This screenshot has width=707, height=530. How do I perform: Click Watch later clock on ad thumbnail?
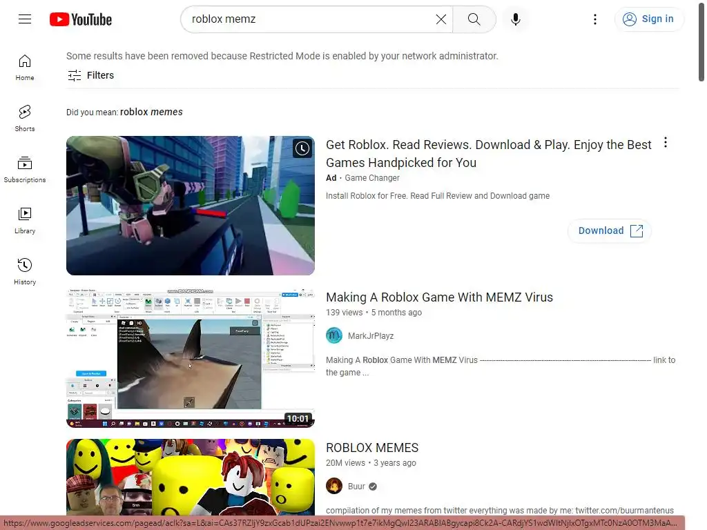[x=302, y=148]
